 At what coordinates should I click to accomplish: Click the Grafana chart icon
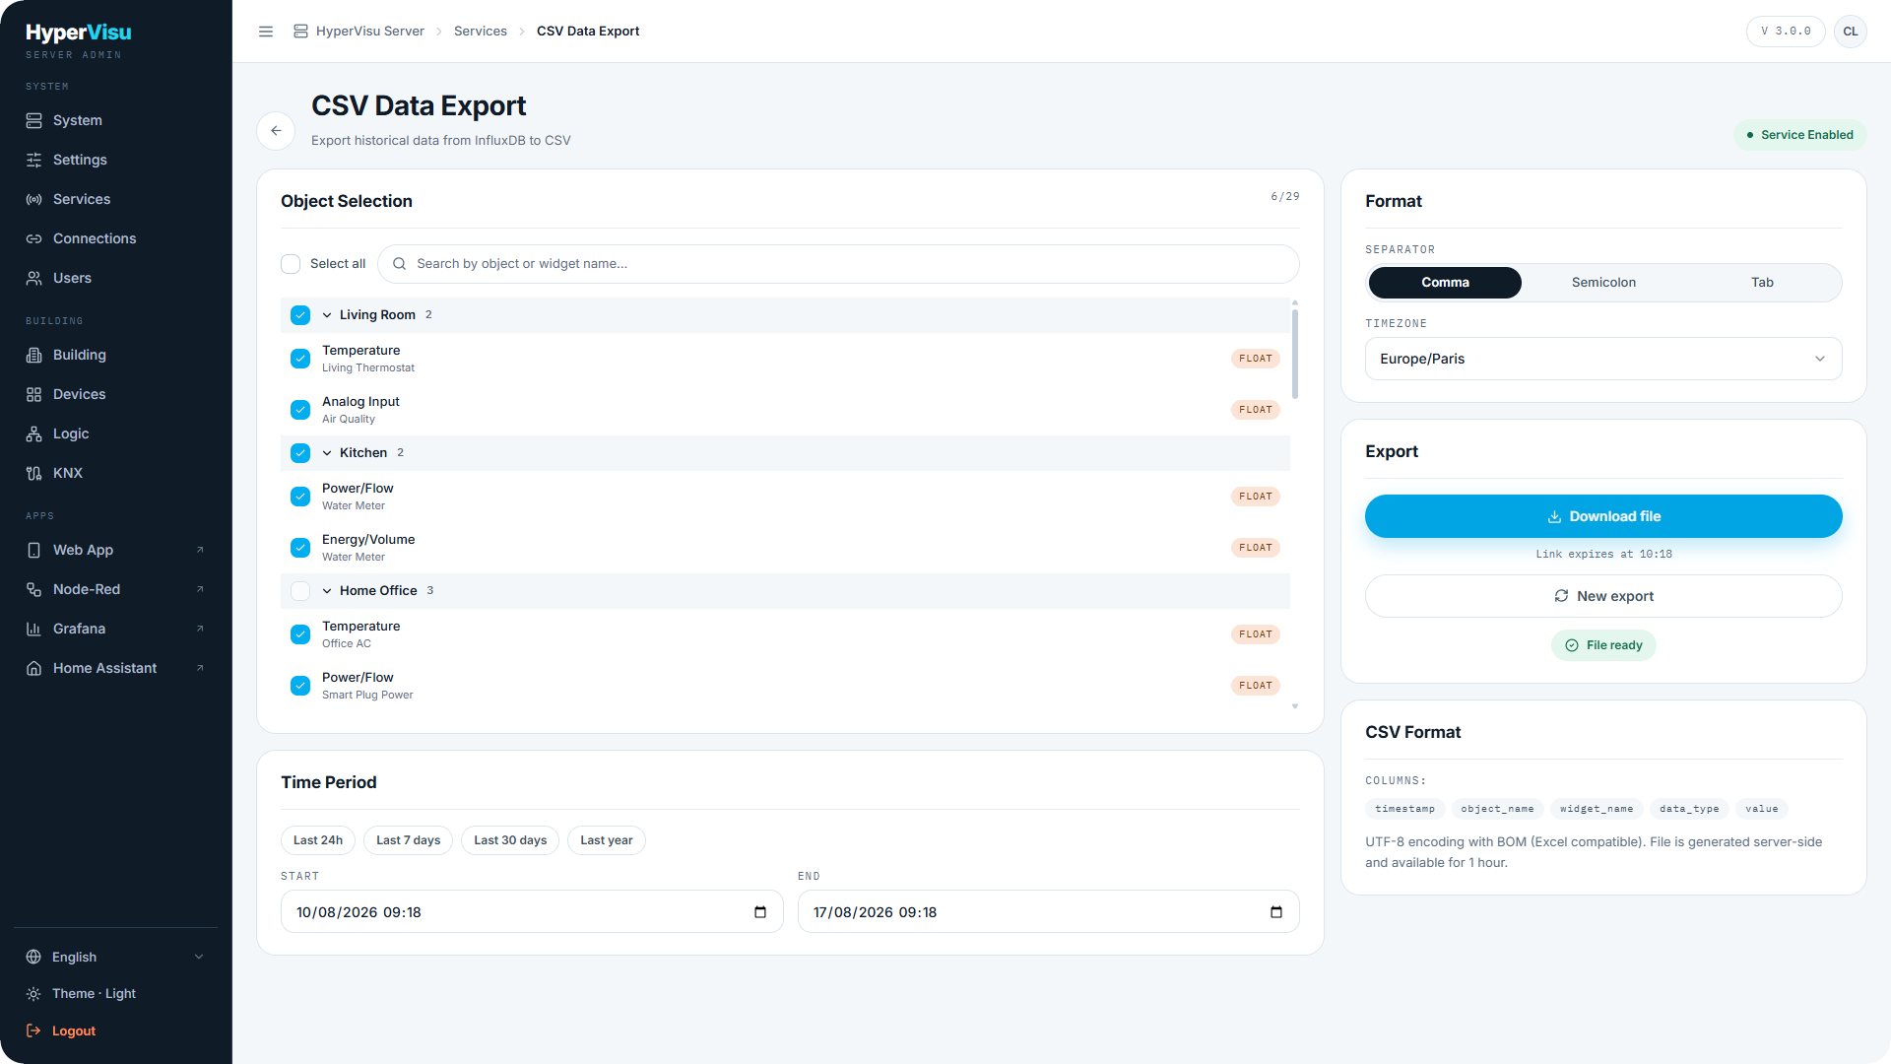[33, 629]
